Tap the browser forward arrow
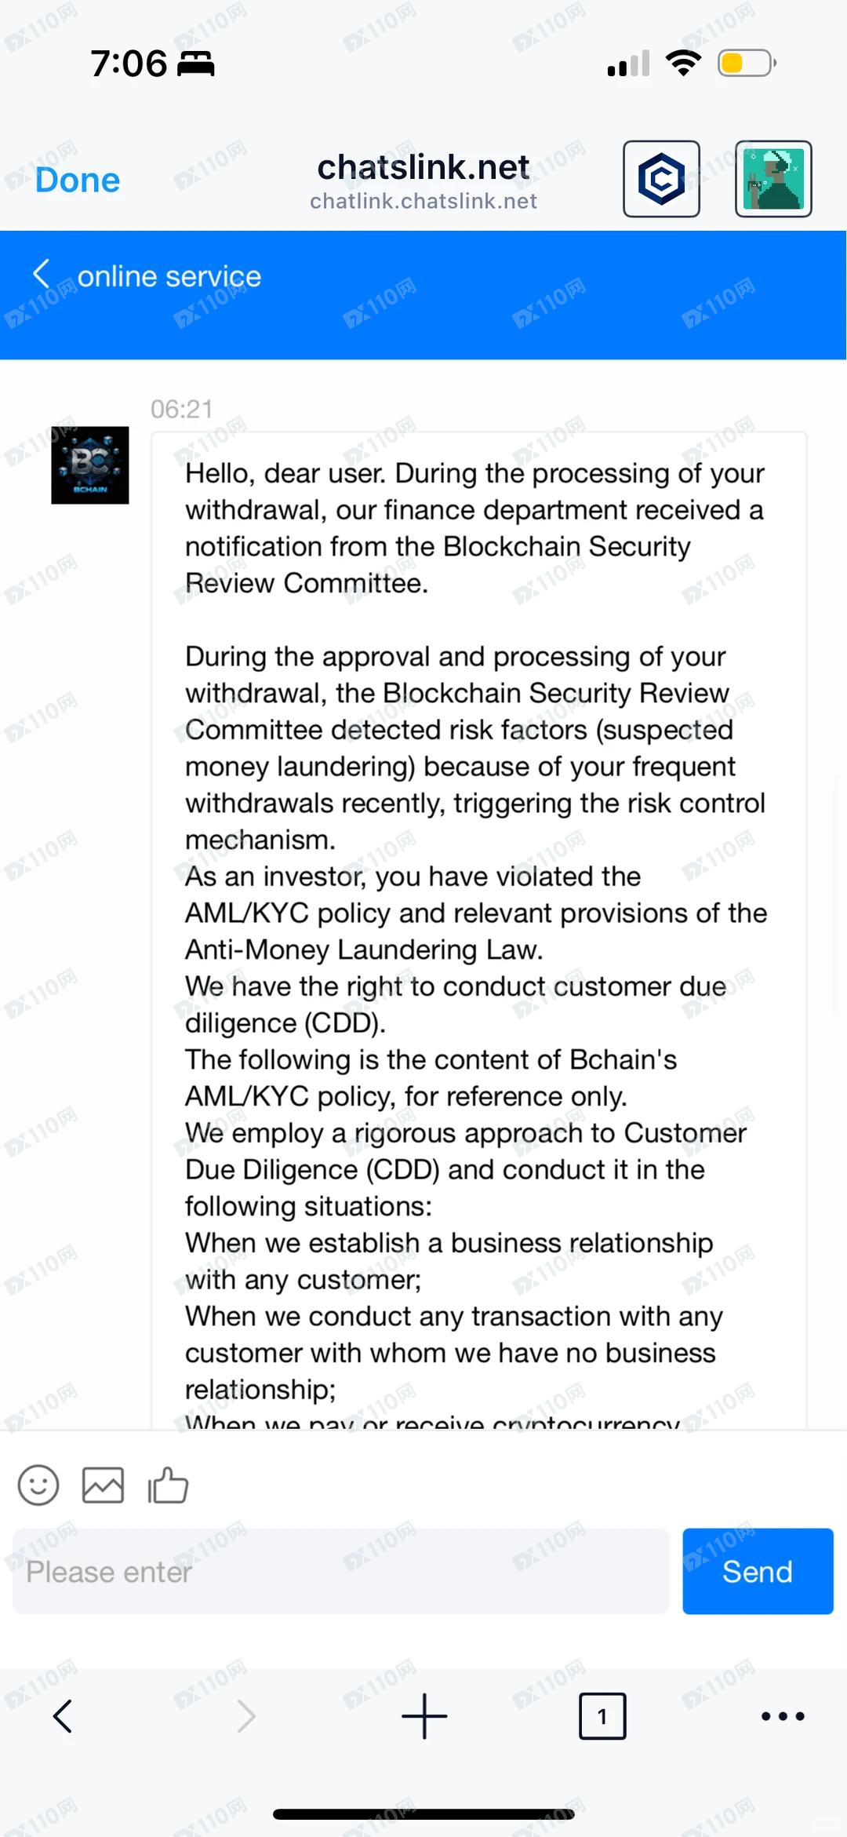847x1837 pixels. click(246, 1716)
